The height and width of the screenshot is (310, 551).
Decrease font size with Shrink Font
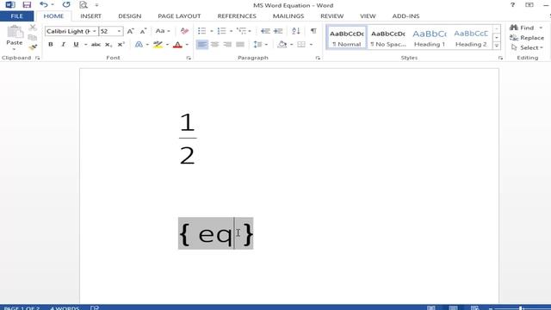click(x=143, y=31)
